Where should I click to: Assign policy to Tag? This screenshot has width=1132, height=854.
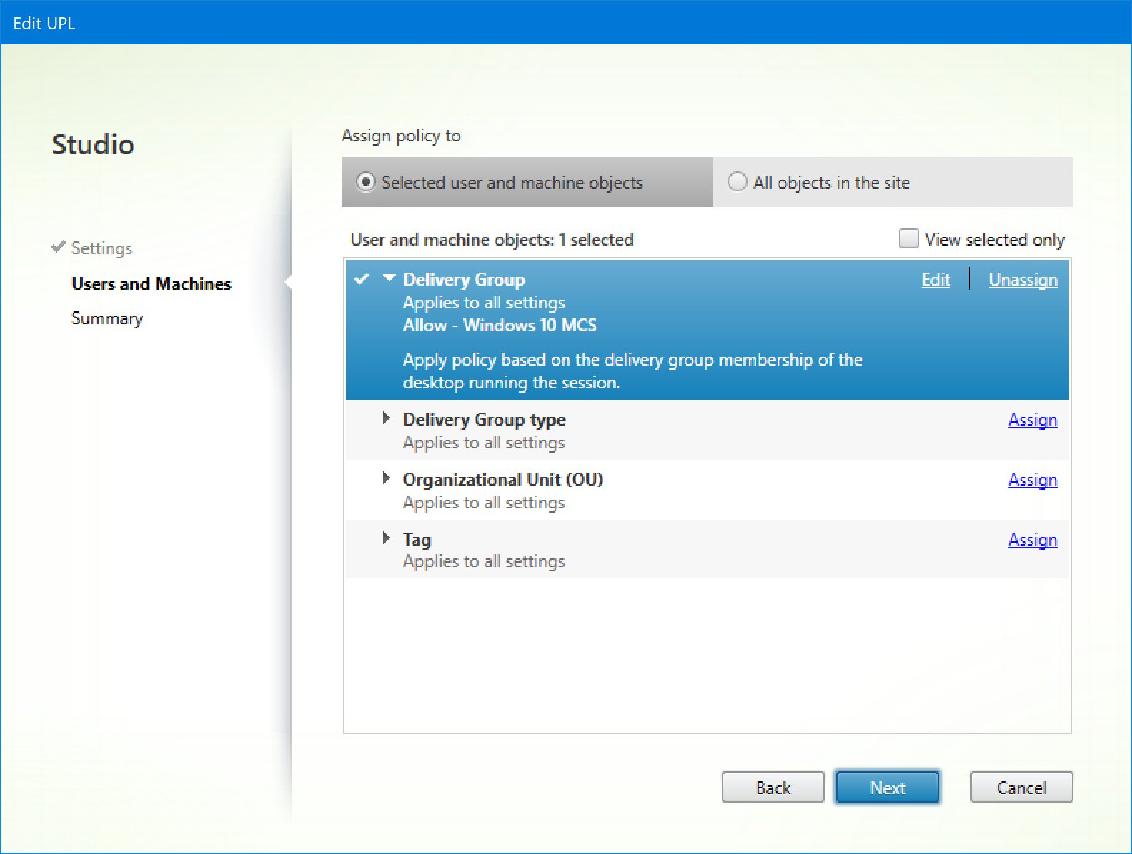point(1032,540)
